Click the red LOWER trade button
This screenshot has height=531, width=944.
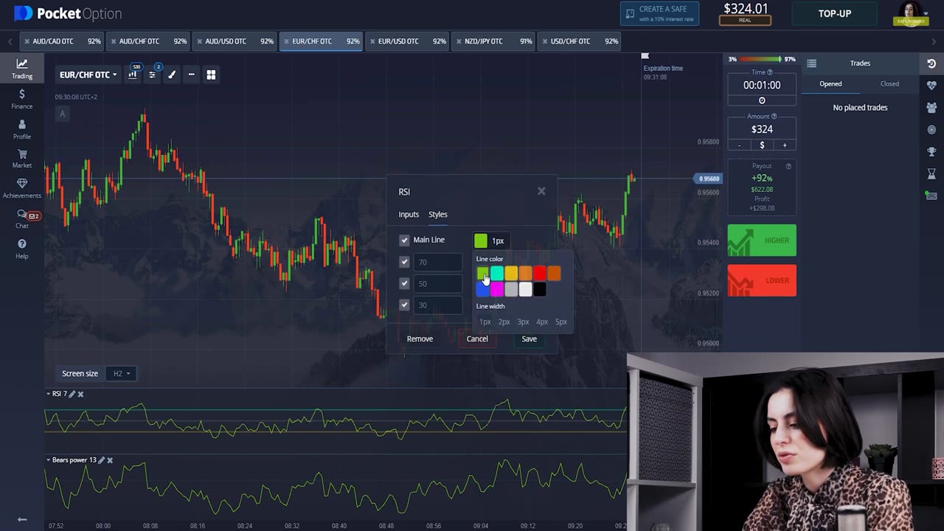point(762,280)
